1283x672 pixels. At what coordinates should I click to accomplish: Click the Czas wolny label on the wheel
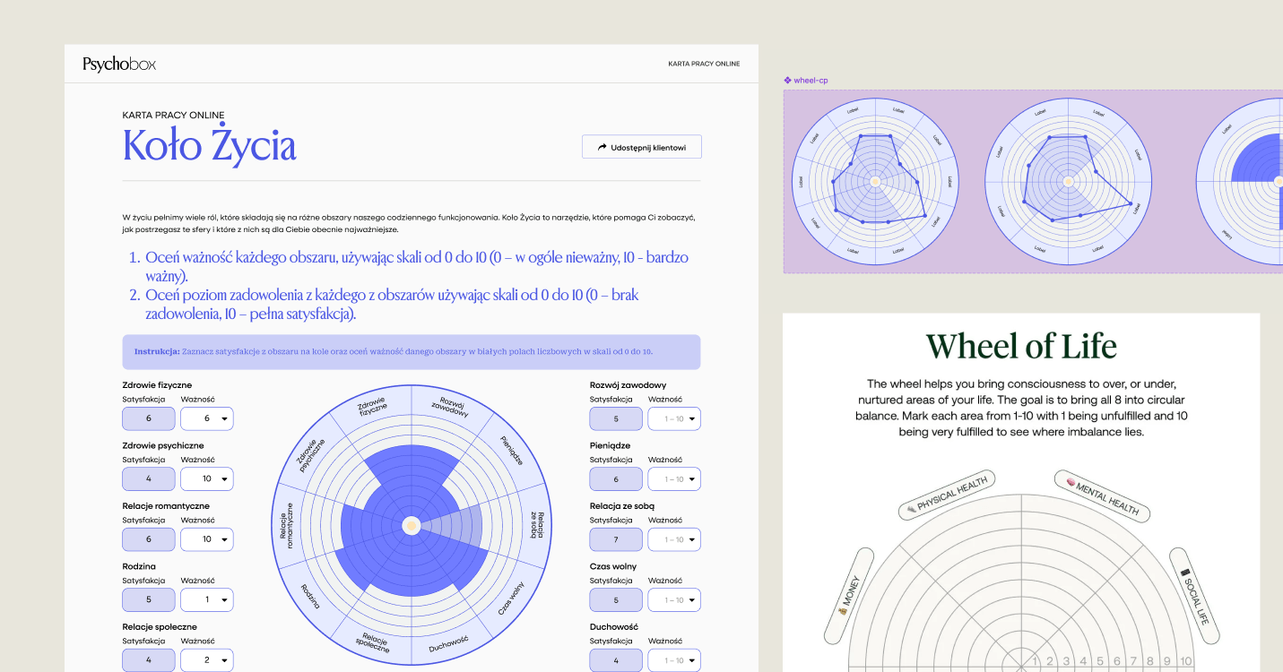511,599
